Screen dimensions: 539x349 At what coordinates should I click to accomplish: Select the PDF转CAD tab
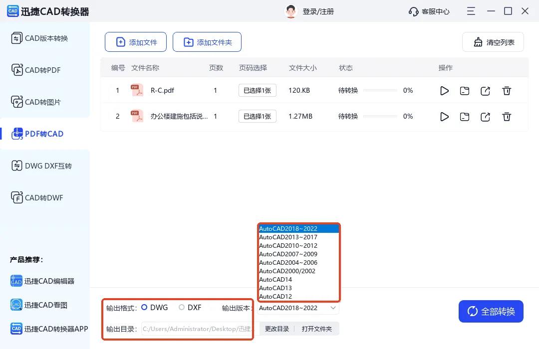tap(45, 134)
